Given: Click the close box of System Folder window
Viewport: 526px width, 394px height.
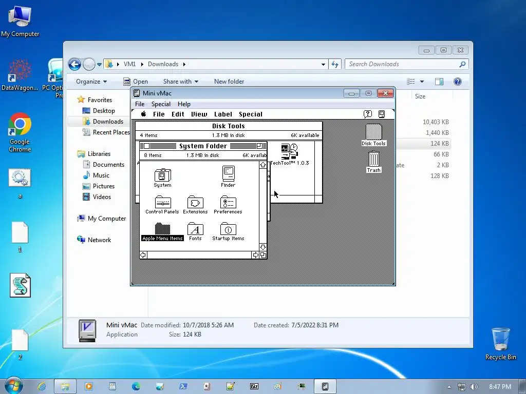Looking at the screenshot, I should (146, 146).
